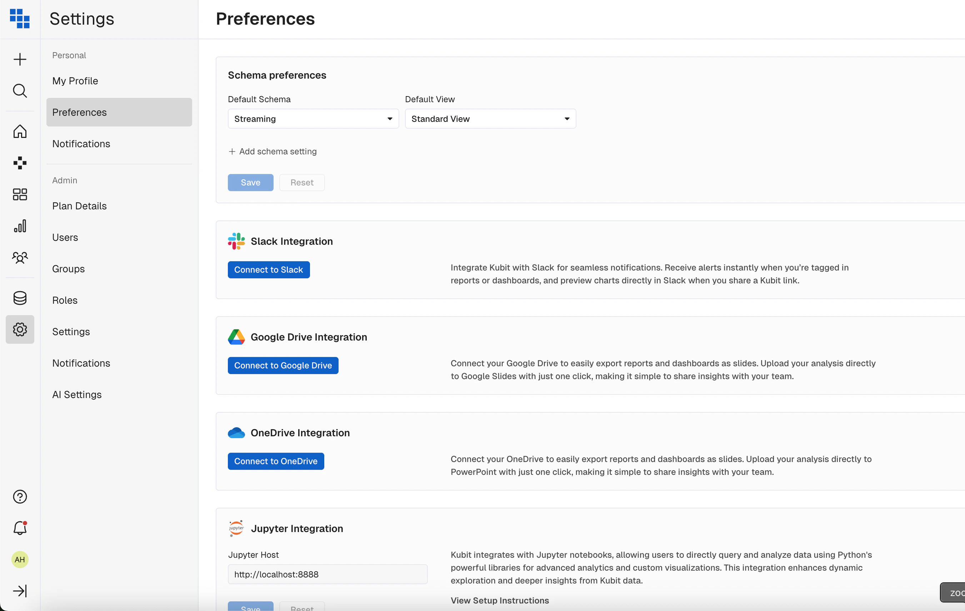This screenshot has width=965, height=611.
Task: Open the dashboards grid icon
Action: coord(20,194)
